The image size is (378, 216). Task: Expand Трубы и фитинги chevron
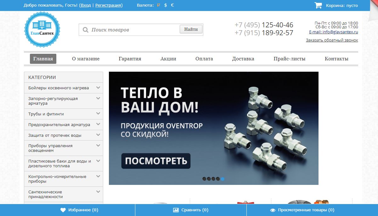pyautogui.click(x=98, y=114)
